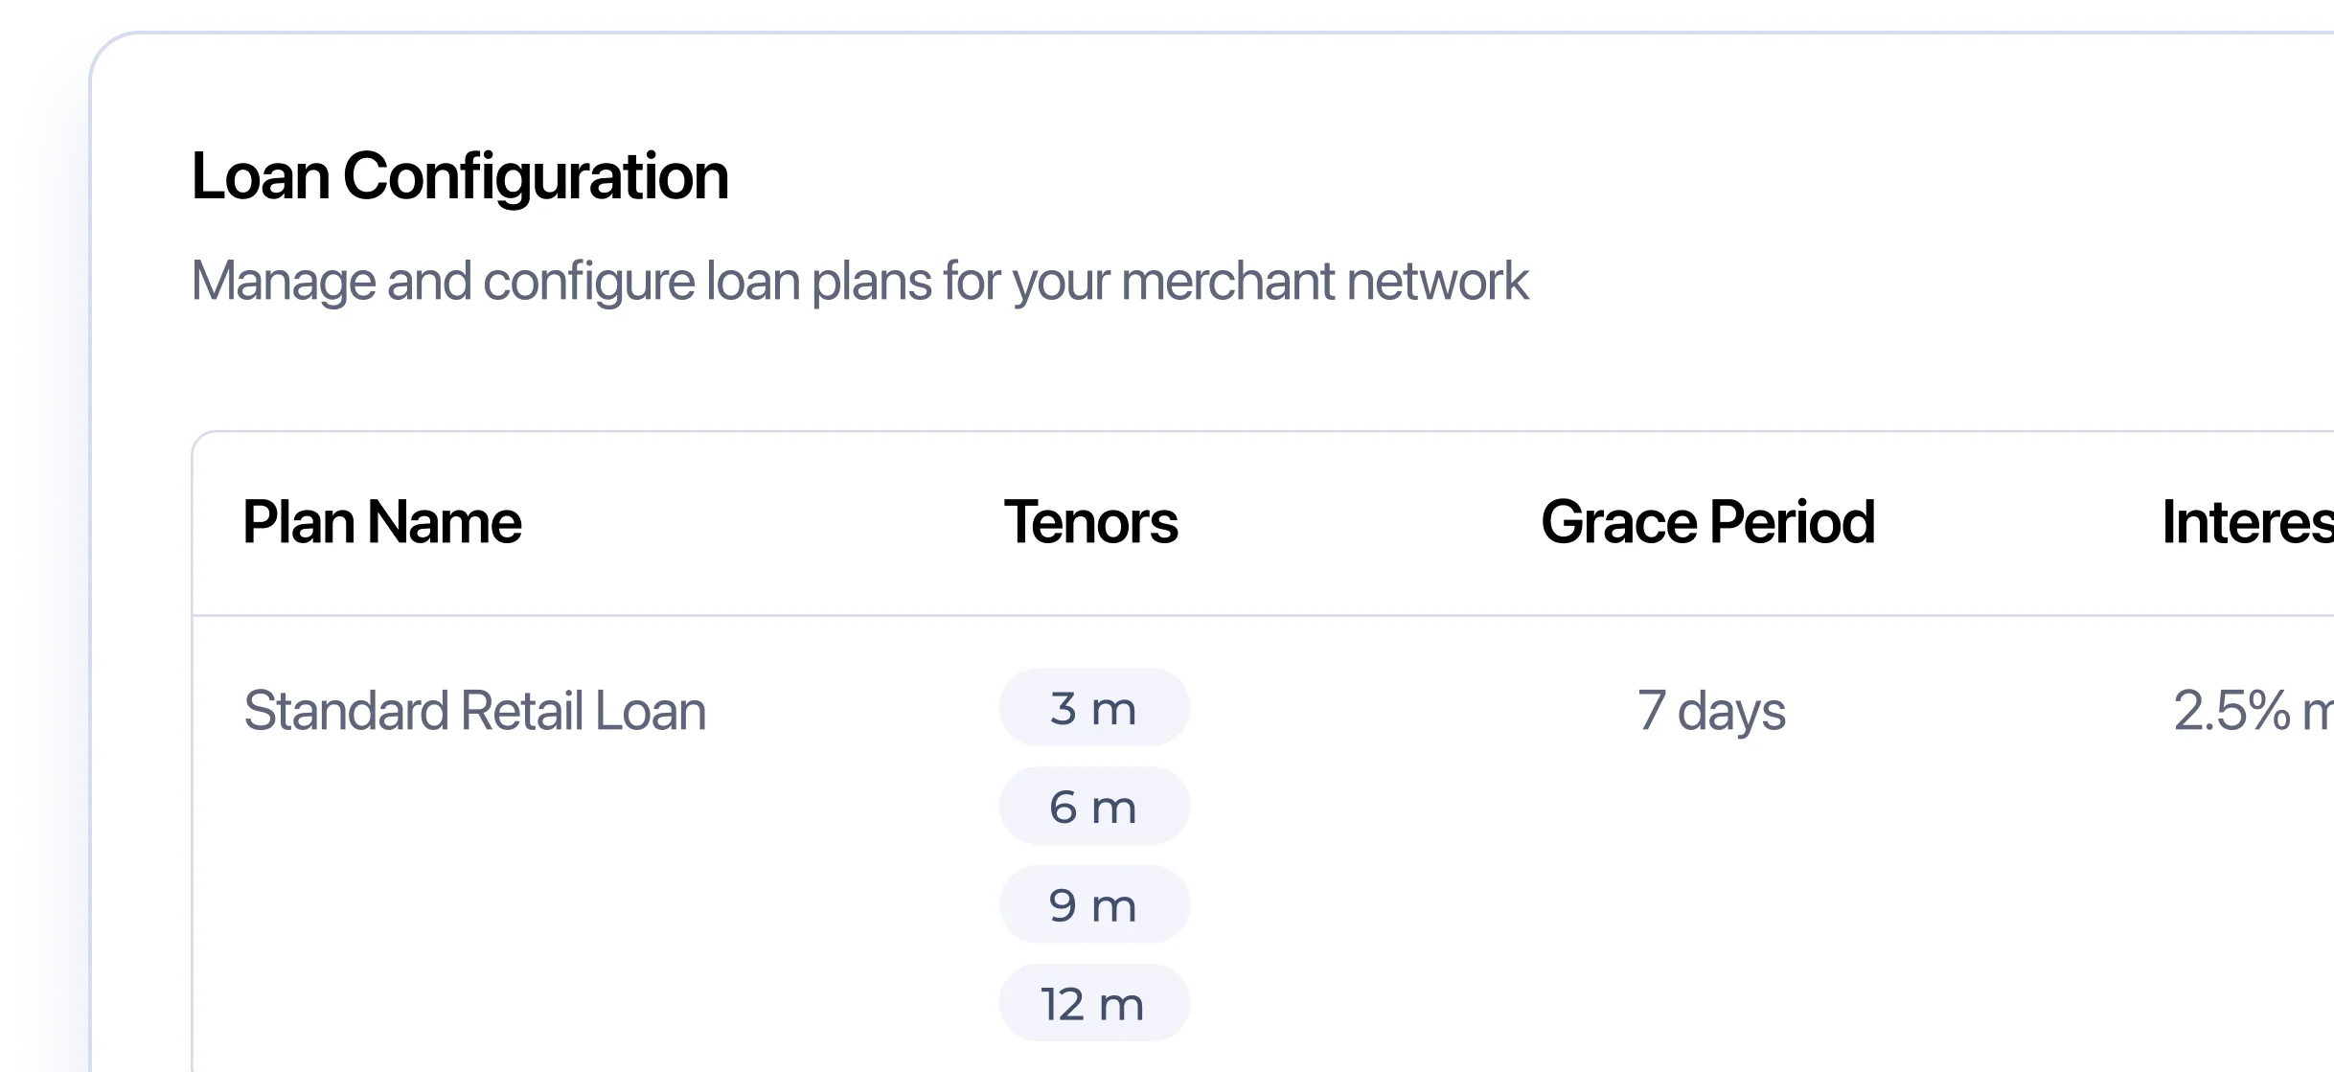
Task: Click the Tenors column header
Action: (1090, 523)
